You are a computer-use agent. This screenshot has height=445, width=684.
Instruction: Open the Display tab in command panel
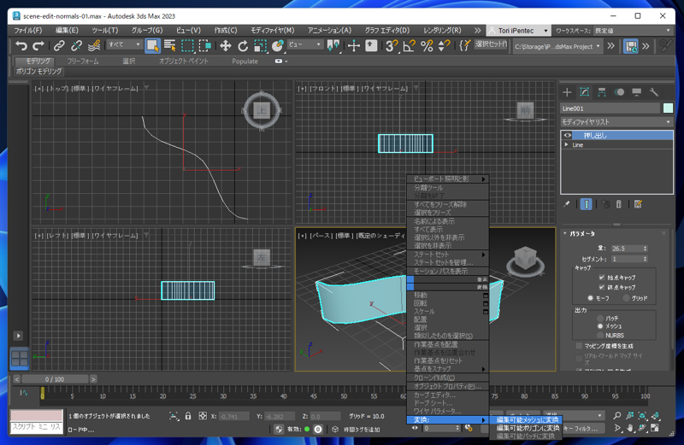point(636,92)
